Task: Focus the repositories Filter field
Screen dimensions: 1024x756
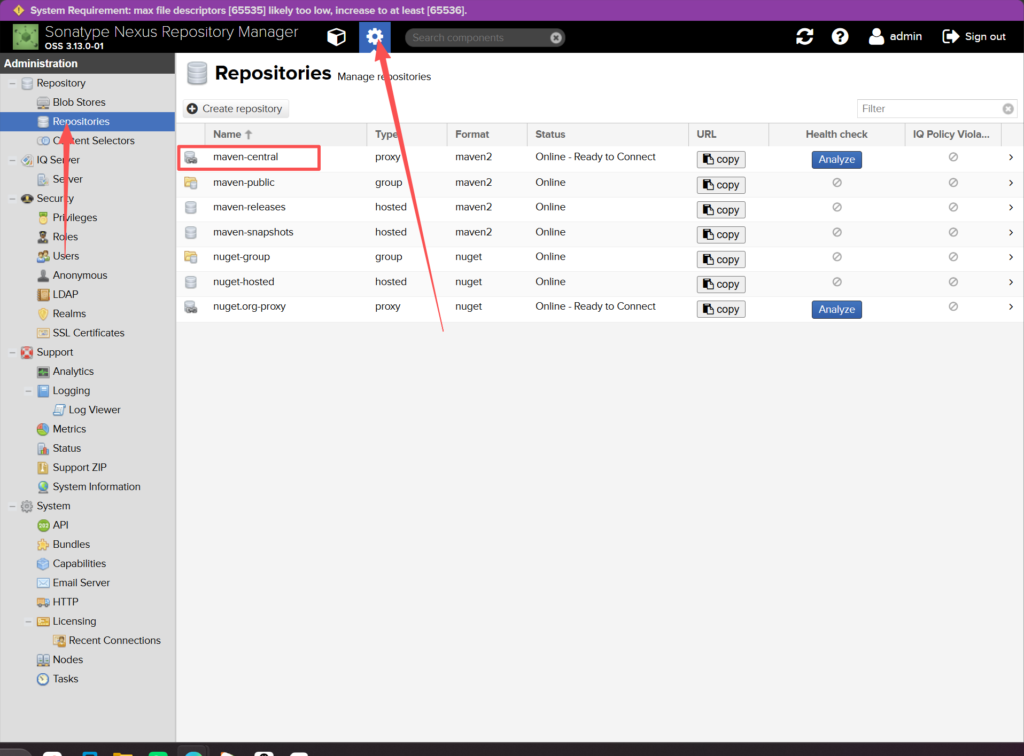Action: pyautogui.click(x=930, y=109)
